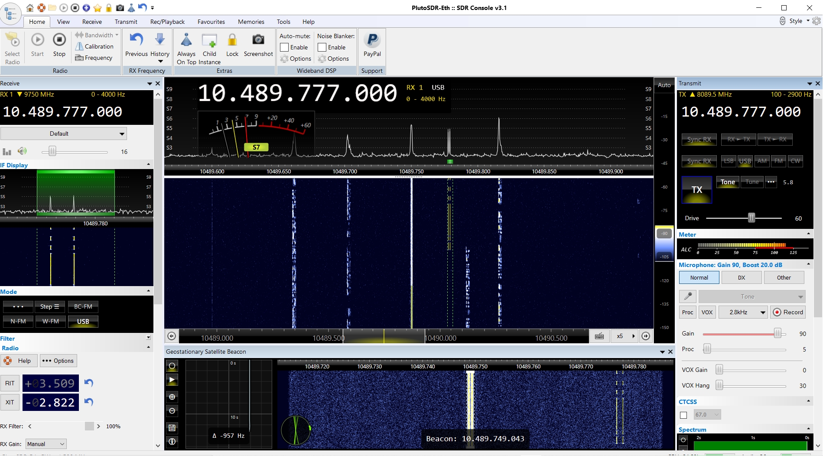The width and height of the screenshot is (823, 456).
Task: Click the Stop radio icon
Action: click(x=59, y=41)
